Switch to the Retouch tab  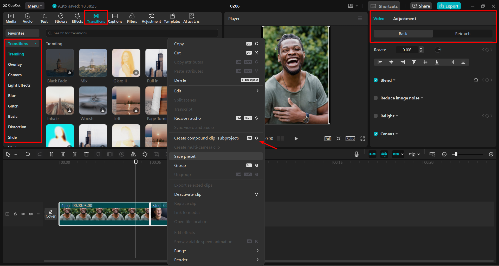463,34
